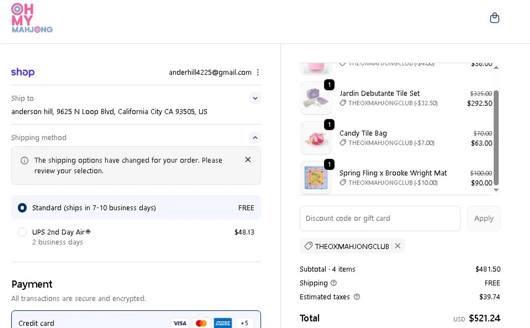
Task: Click the Discount code or gift card field
Action: [380, 218]
